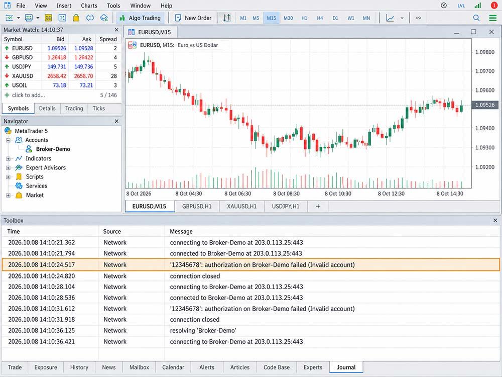Switch the chart timeframe to M1
The height and width of the screenshot is (377, 502).
pos(243,18)
